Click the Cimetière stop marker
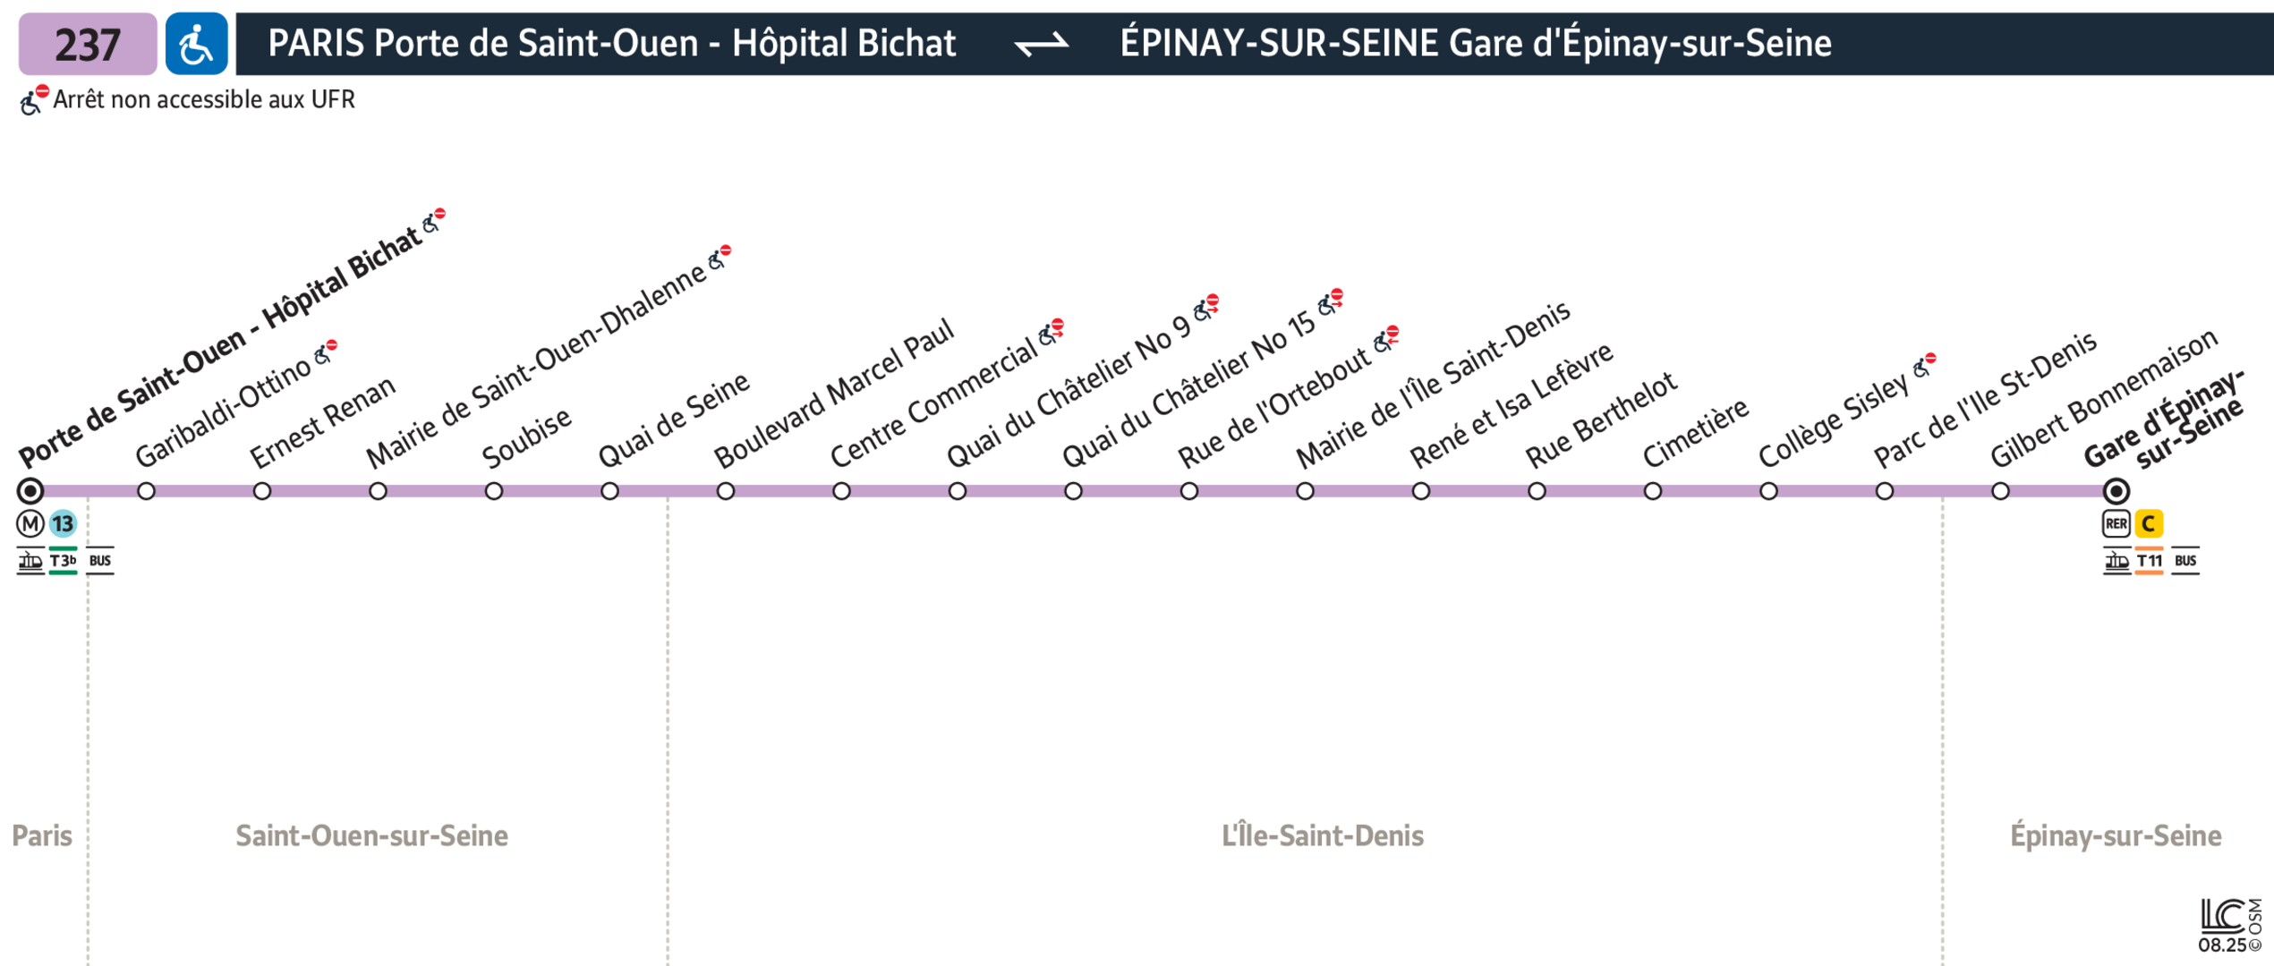The width and height of the screenshot is (2274, 966). pyautogui.click(x=1653, y=491)
